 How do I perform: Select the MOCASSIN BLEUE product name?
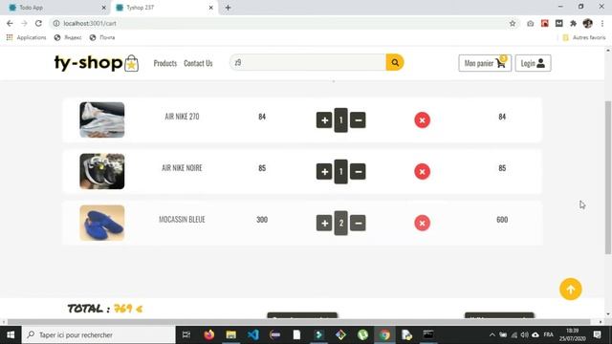coord(182,220)
